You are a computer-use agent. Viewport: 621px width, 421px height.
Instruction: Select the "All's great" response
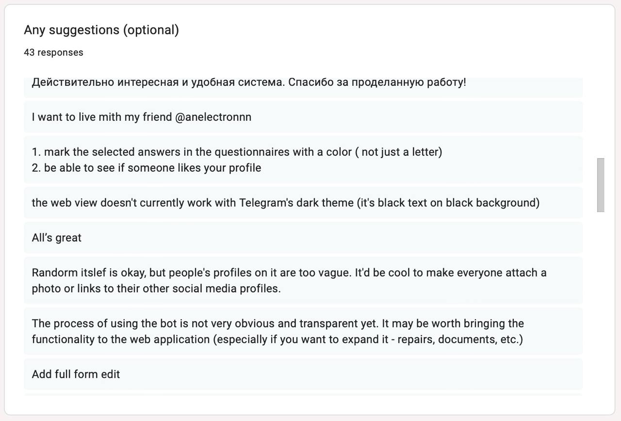click(x=57, y=238)
